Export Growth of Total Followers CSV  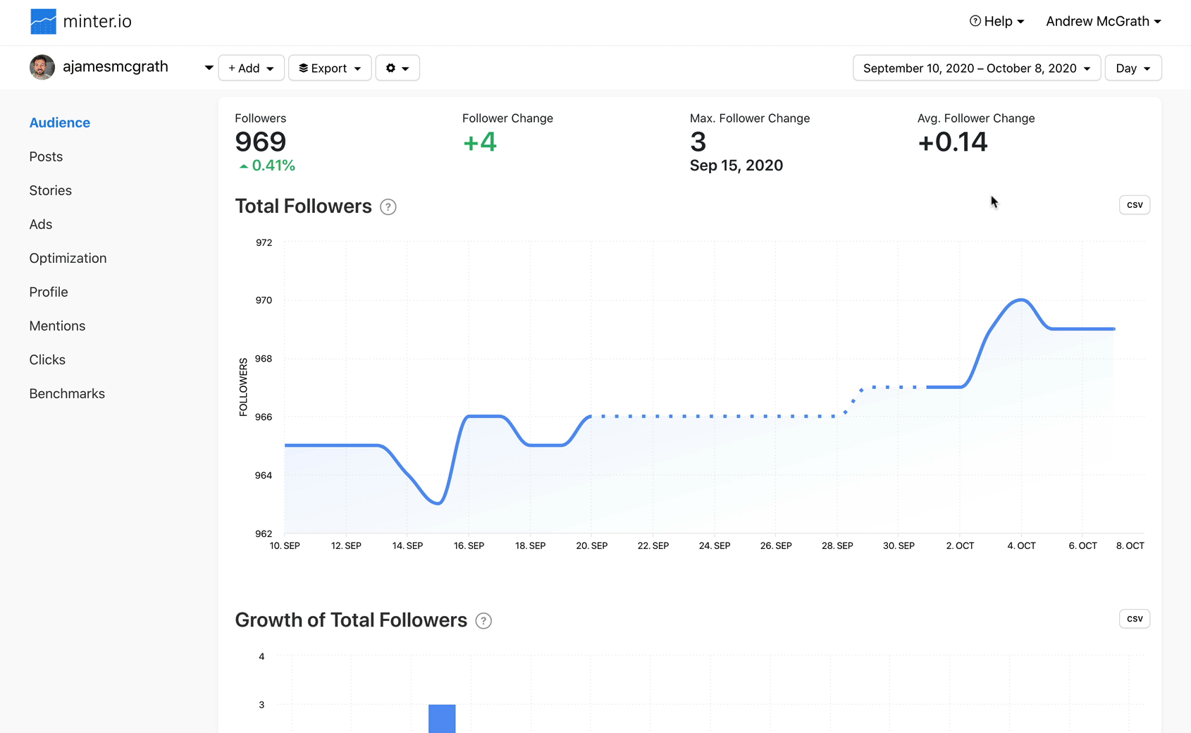1134,619
